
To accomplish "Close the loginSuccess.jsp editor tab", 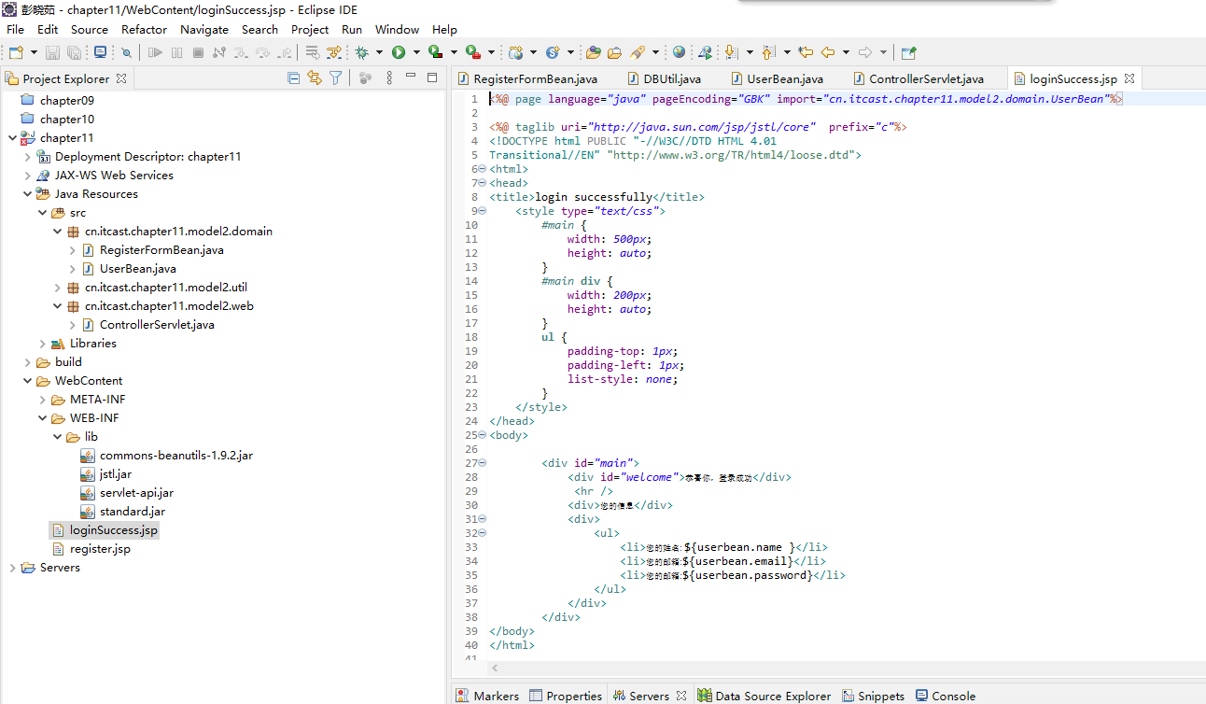I will point(1129,79).
